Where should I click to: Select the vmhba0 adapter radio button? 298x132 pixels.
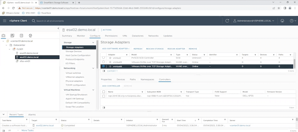[103, 58]
